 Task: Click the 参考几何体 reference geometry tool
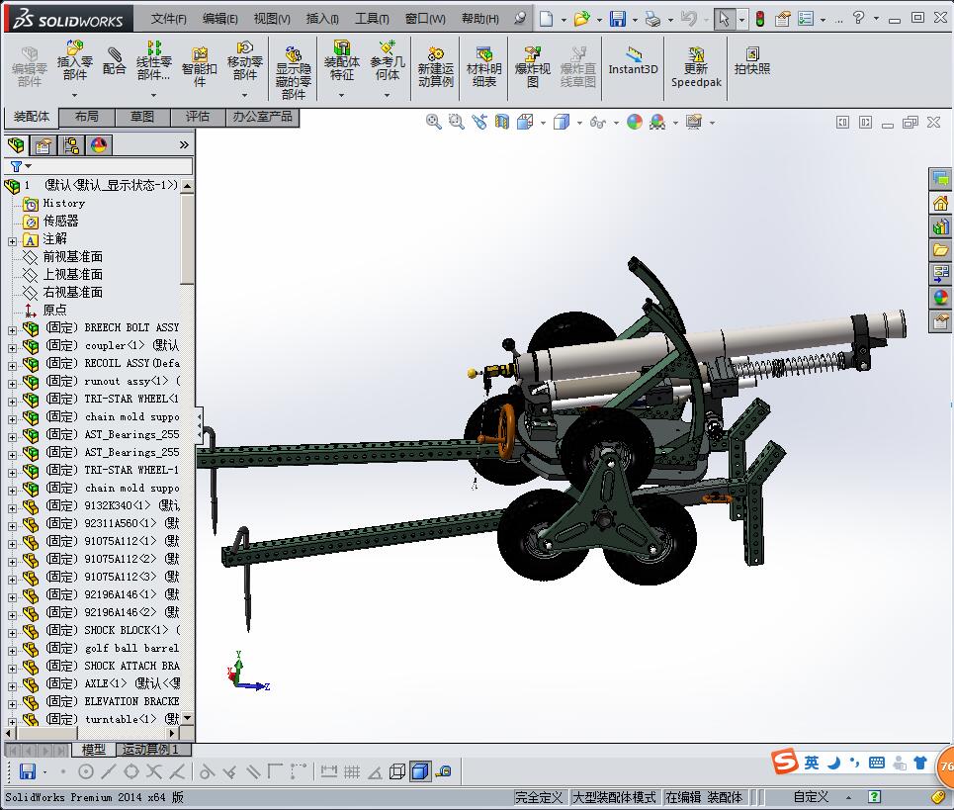387,61
